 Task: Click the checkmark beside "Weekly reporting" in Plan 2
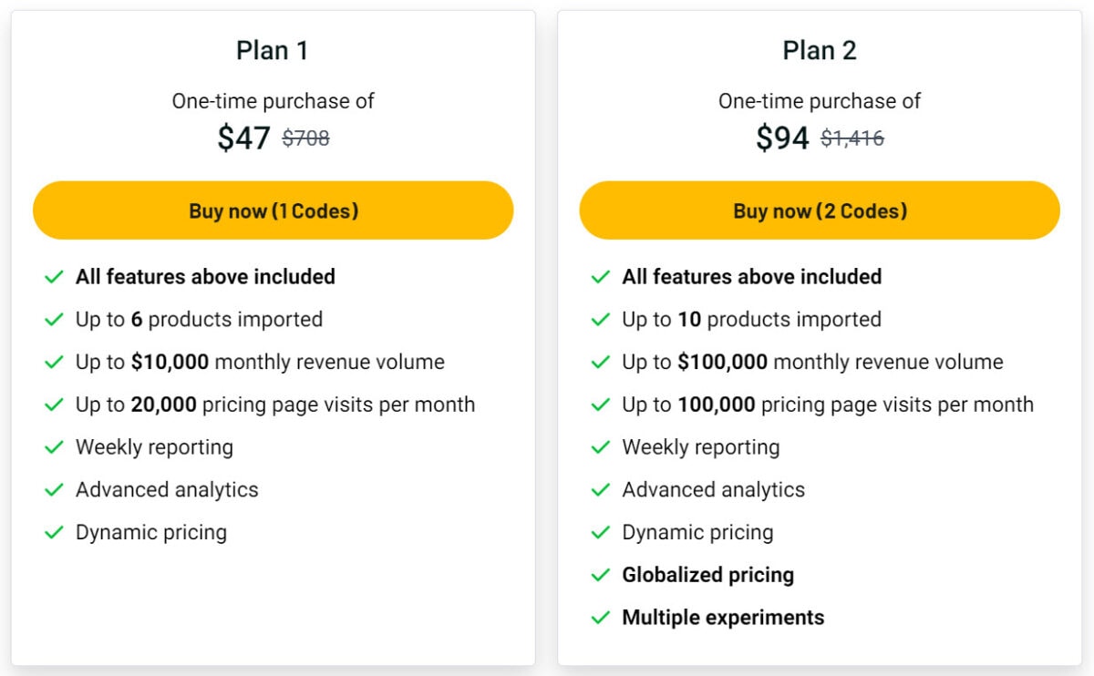601,447
